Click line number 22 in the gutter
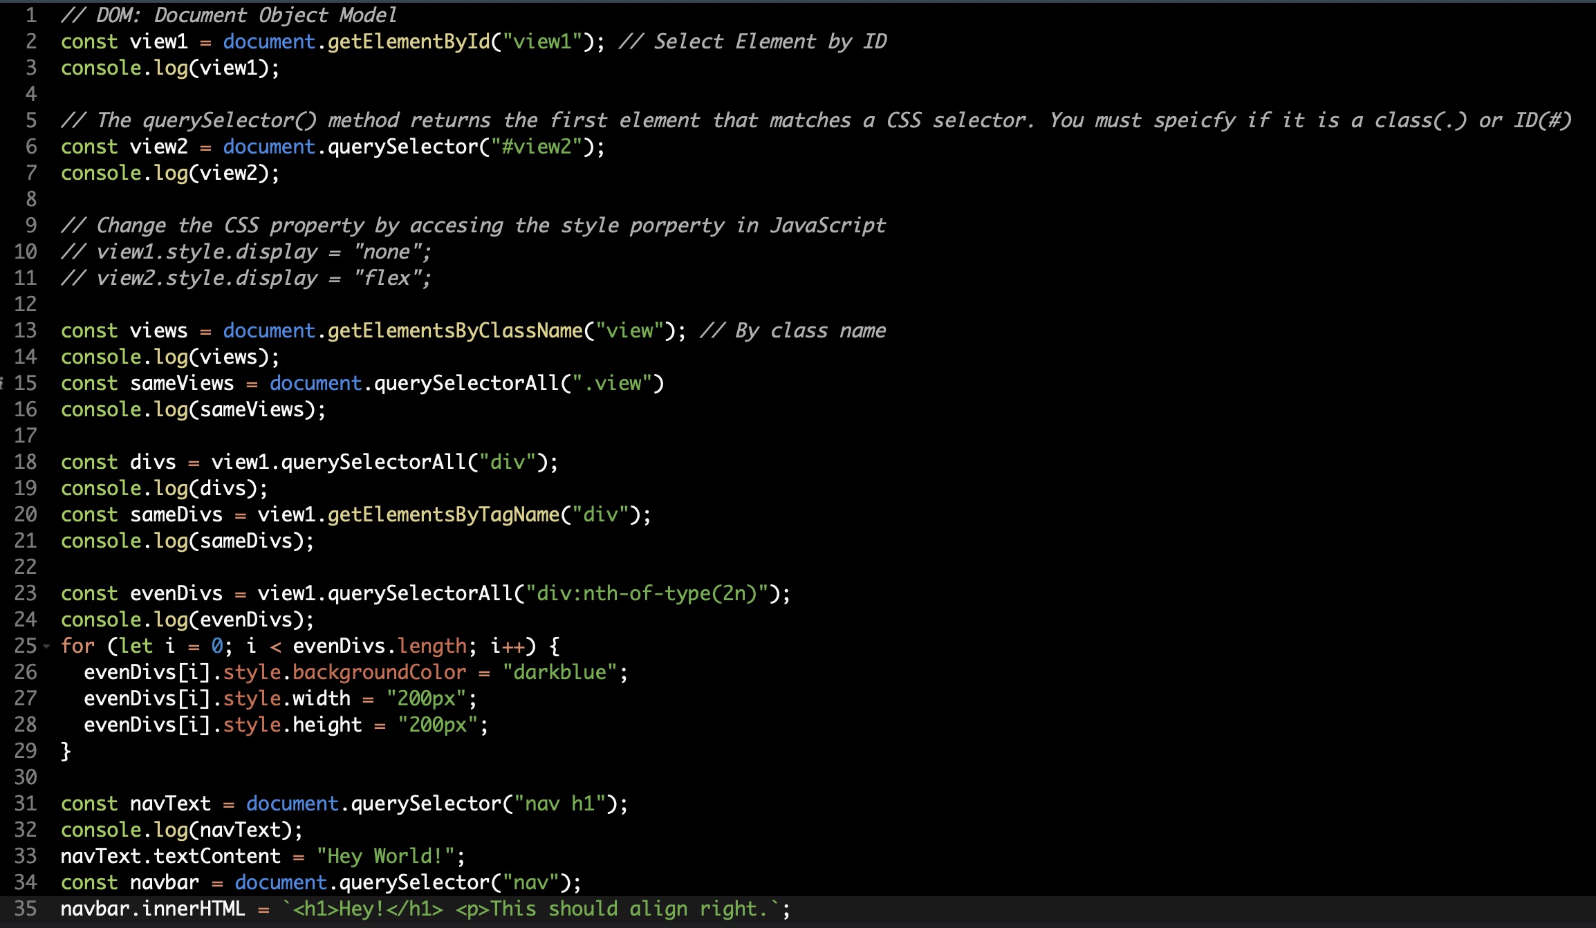This screenshot has height=928, width=1596. click(26, 567)
